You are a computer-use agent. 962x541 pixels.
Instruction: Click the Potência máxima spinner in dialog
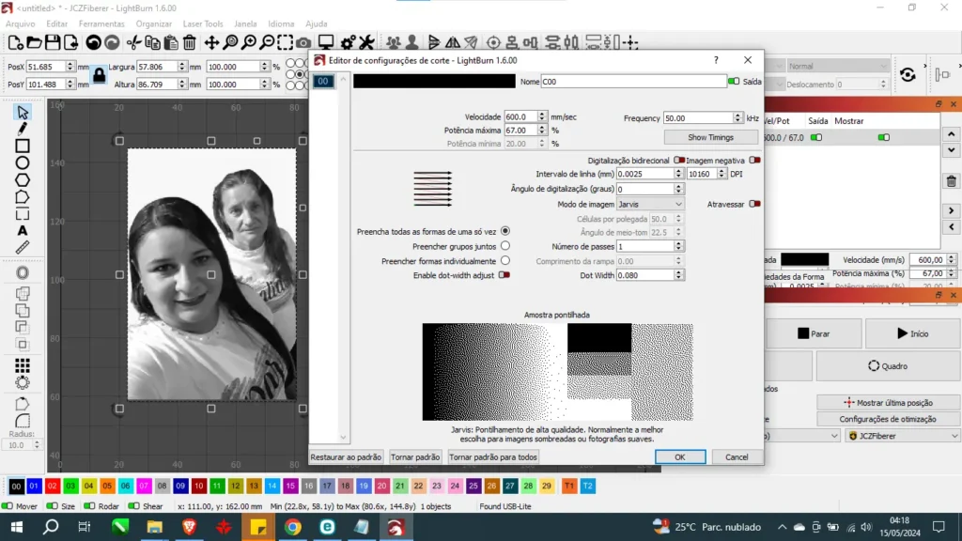pyautogui.click(x=542, y=130)
